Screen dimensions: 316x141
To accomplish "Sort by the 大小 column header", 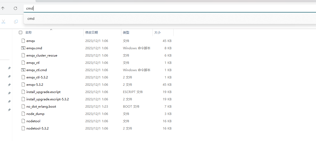I will [x=157, y=33].
